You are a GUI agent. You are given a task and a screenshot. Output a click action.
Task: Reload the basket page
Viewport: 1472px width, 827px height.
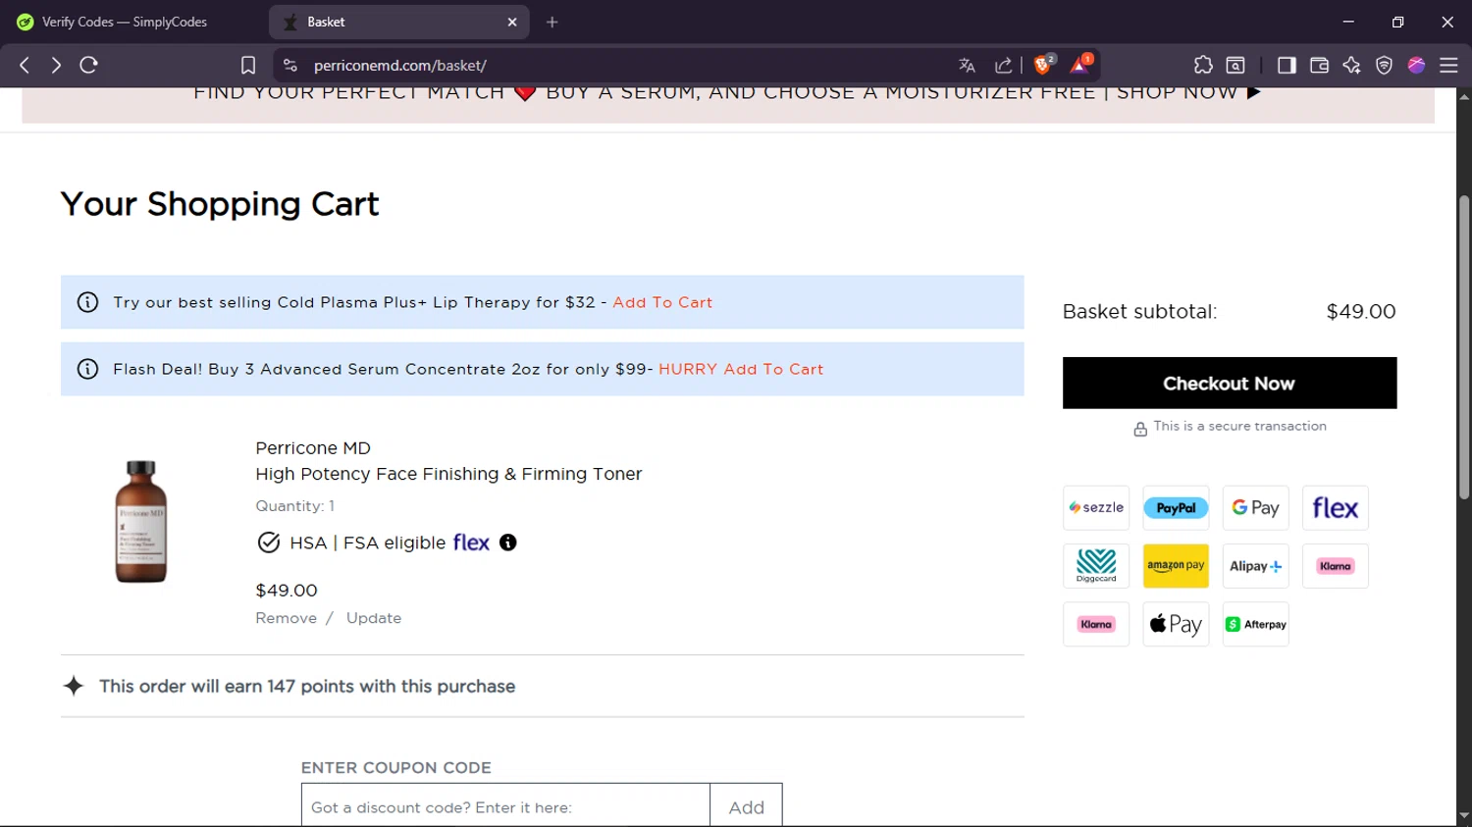pyautogui.click(x=88, y=65)
